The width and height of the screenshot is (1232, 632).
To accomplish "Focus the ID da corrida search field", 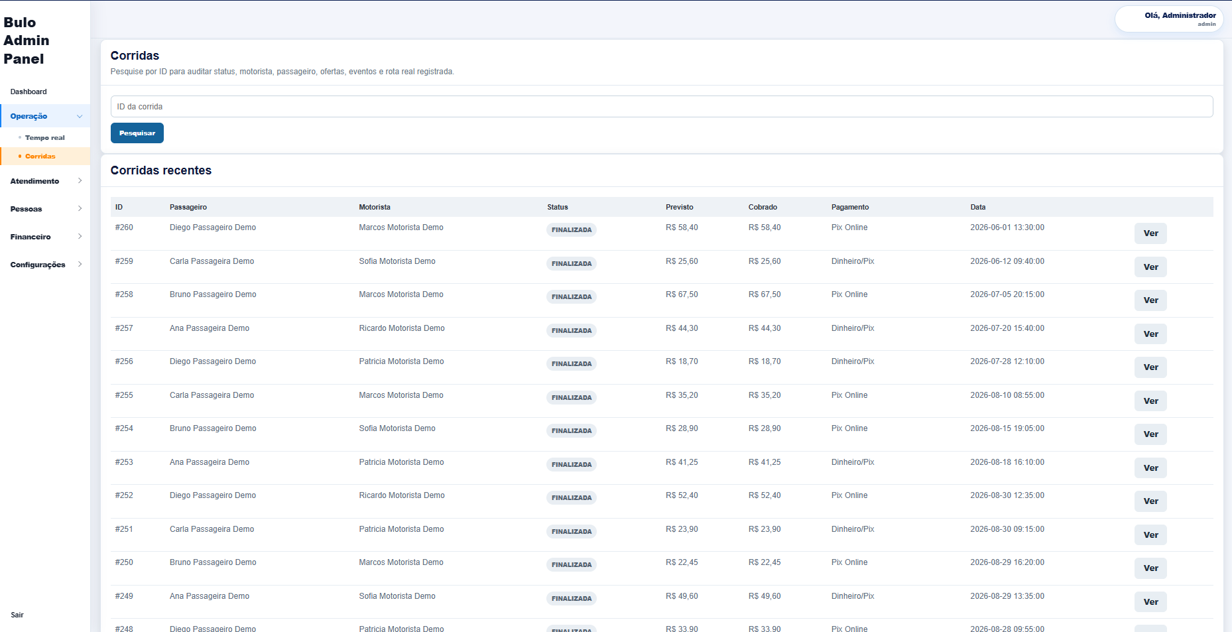I will point(661,106).
